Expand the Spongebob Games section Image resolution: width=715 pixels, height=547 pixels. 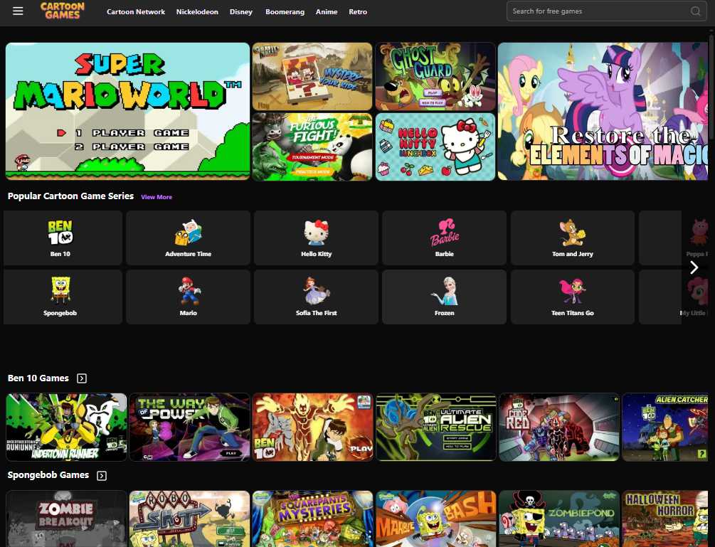point(101,475)
